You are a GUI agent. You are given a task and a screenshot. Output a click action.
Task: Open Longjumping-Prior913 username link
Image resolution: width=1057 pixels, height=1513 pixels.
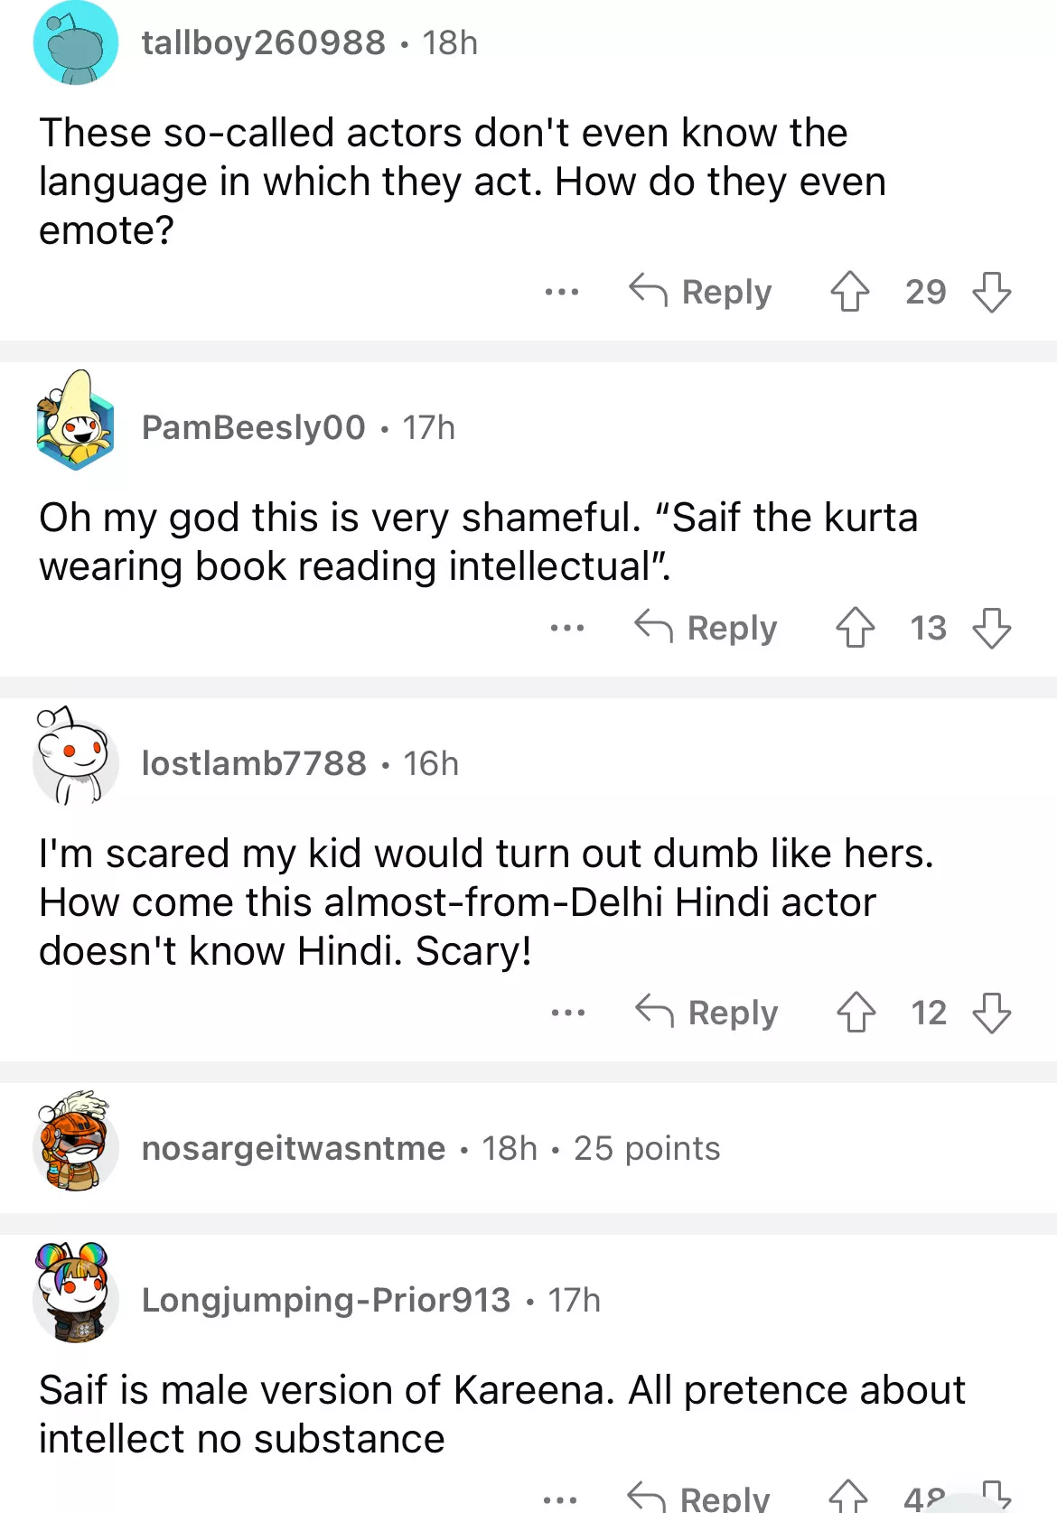(x=326, y=1300)
